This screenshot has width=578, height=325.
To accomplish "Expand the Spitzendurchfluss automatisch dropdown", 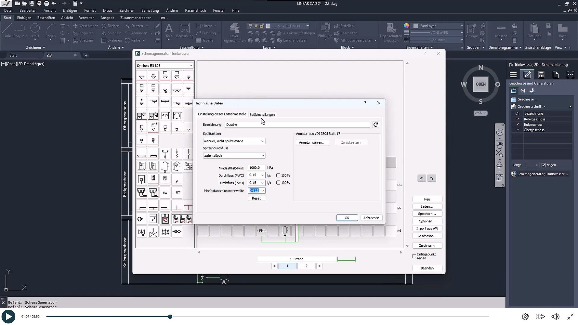I will [234, 156].
